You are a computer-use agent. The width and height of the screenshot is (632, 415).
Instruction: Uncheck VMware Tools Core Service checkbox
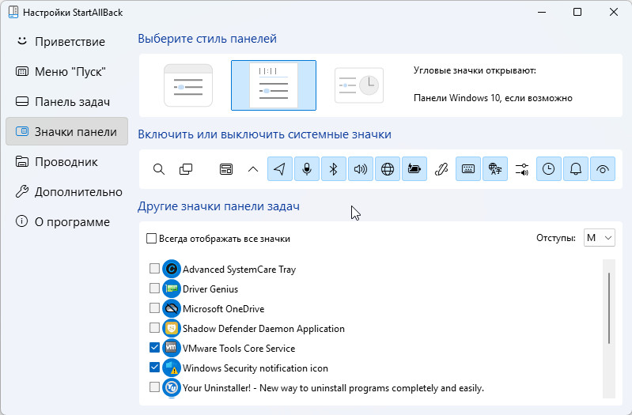(154, 348)
